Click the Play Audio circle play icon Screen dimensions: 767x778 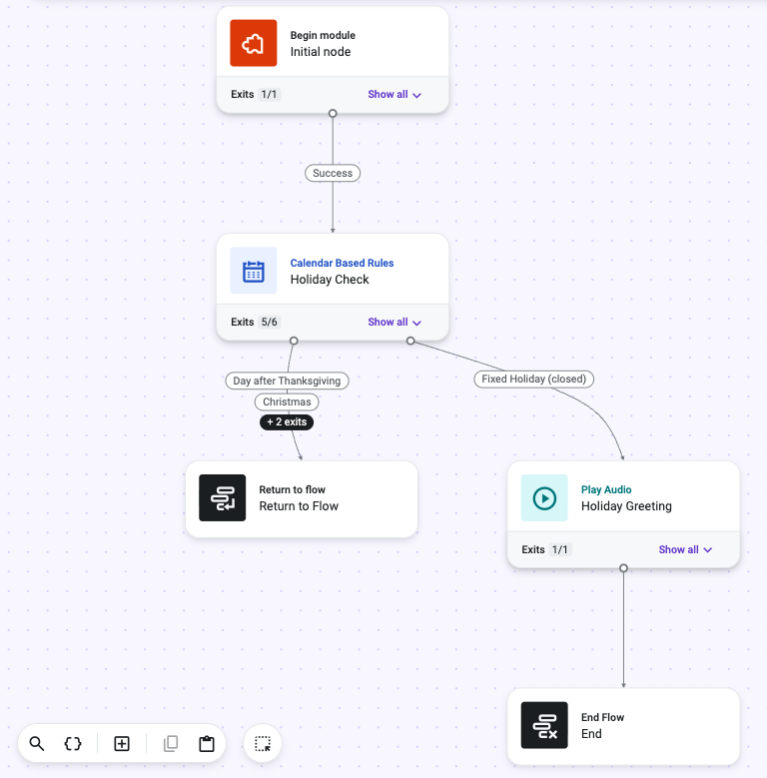(x=544, y=497)
